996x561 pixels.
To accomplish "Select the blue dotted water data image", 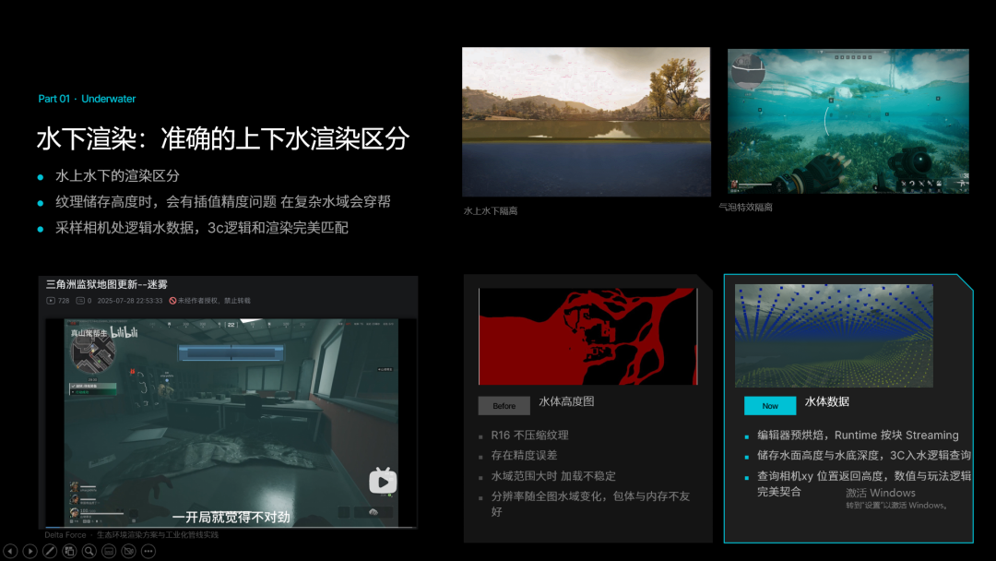I will click(834, 336).
